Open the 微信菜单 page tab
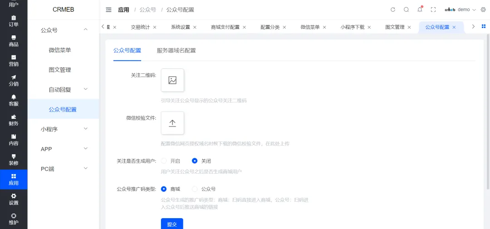The height and width of the screenshot is (229, 490). (x=310, y=27)
